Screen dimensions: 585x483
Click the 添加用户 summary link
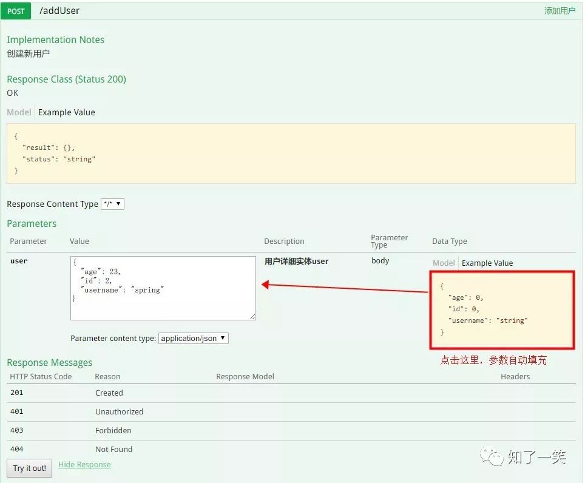(x=560, y=11)
